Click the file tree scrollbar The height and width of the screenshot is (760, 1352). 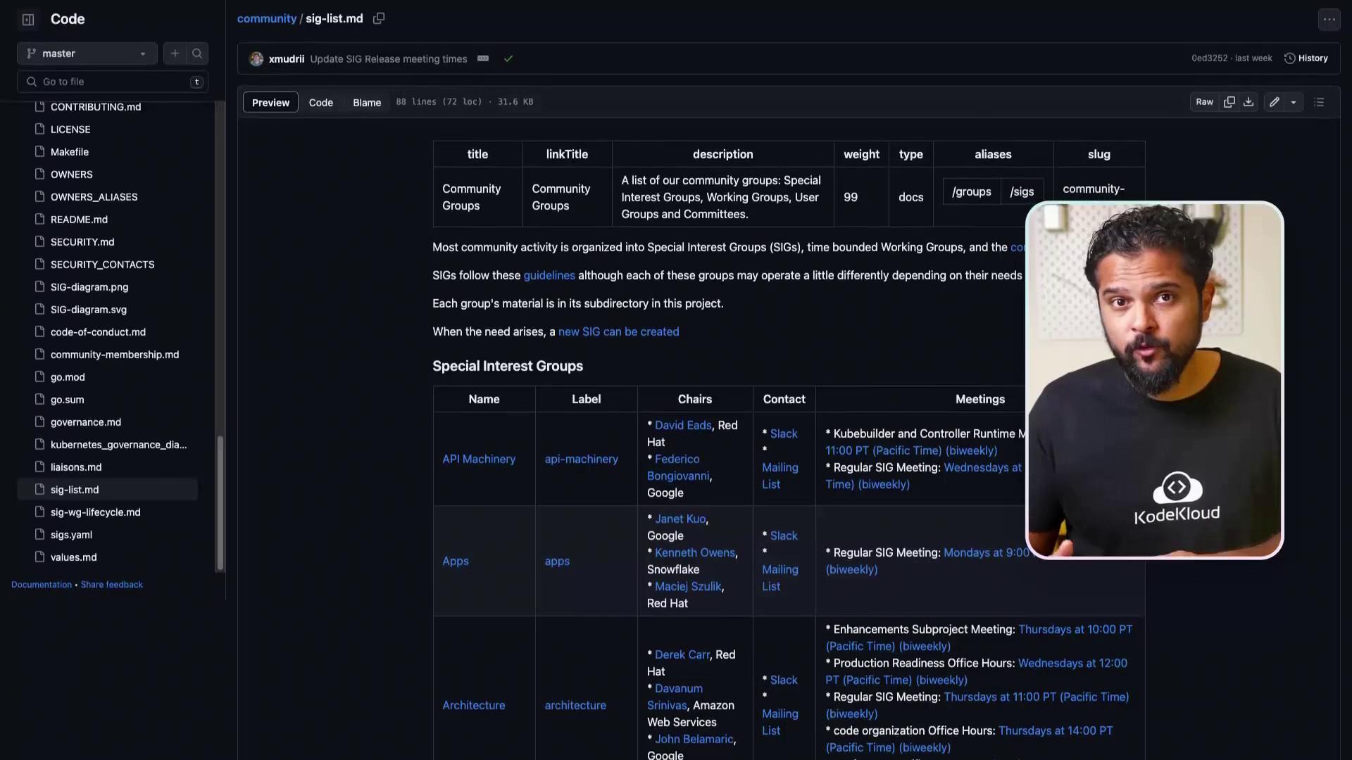point(220,503)
